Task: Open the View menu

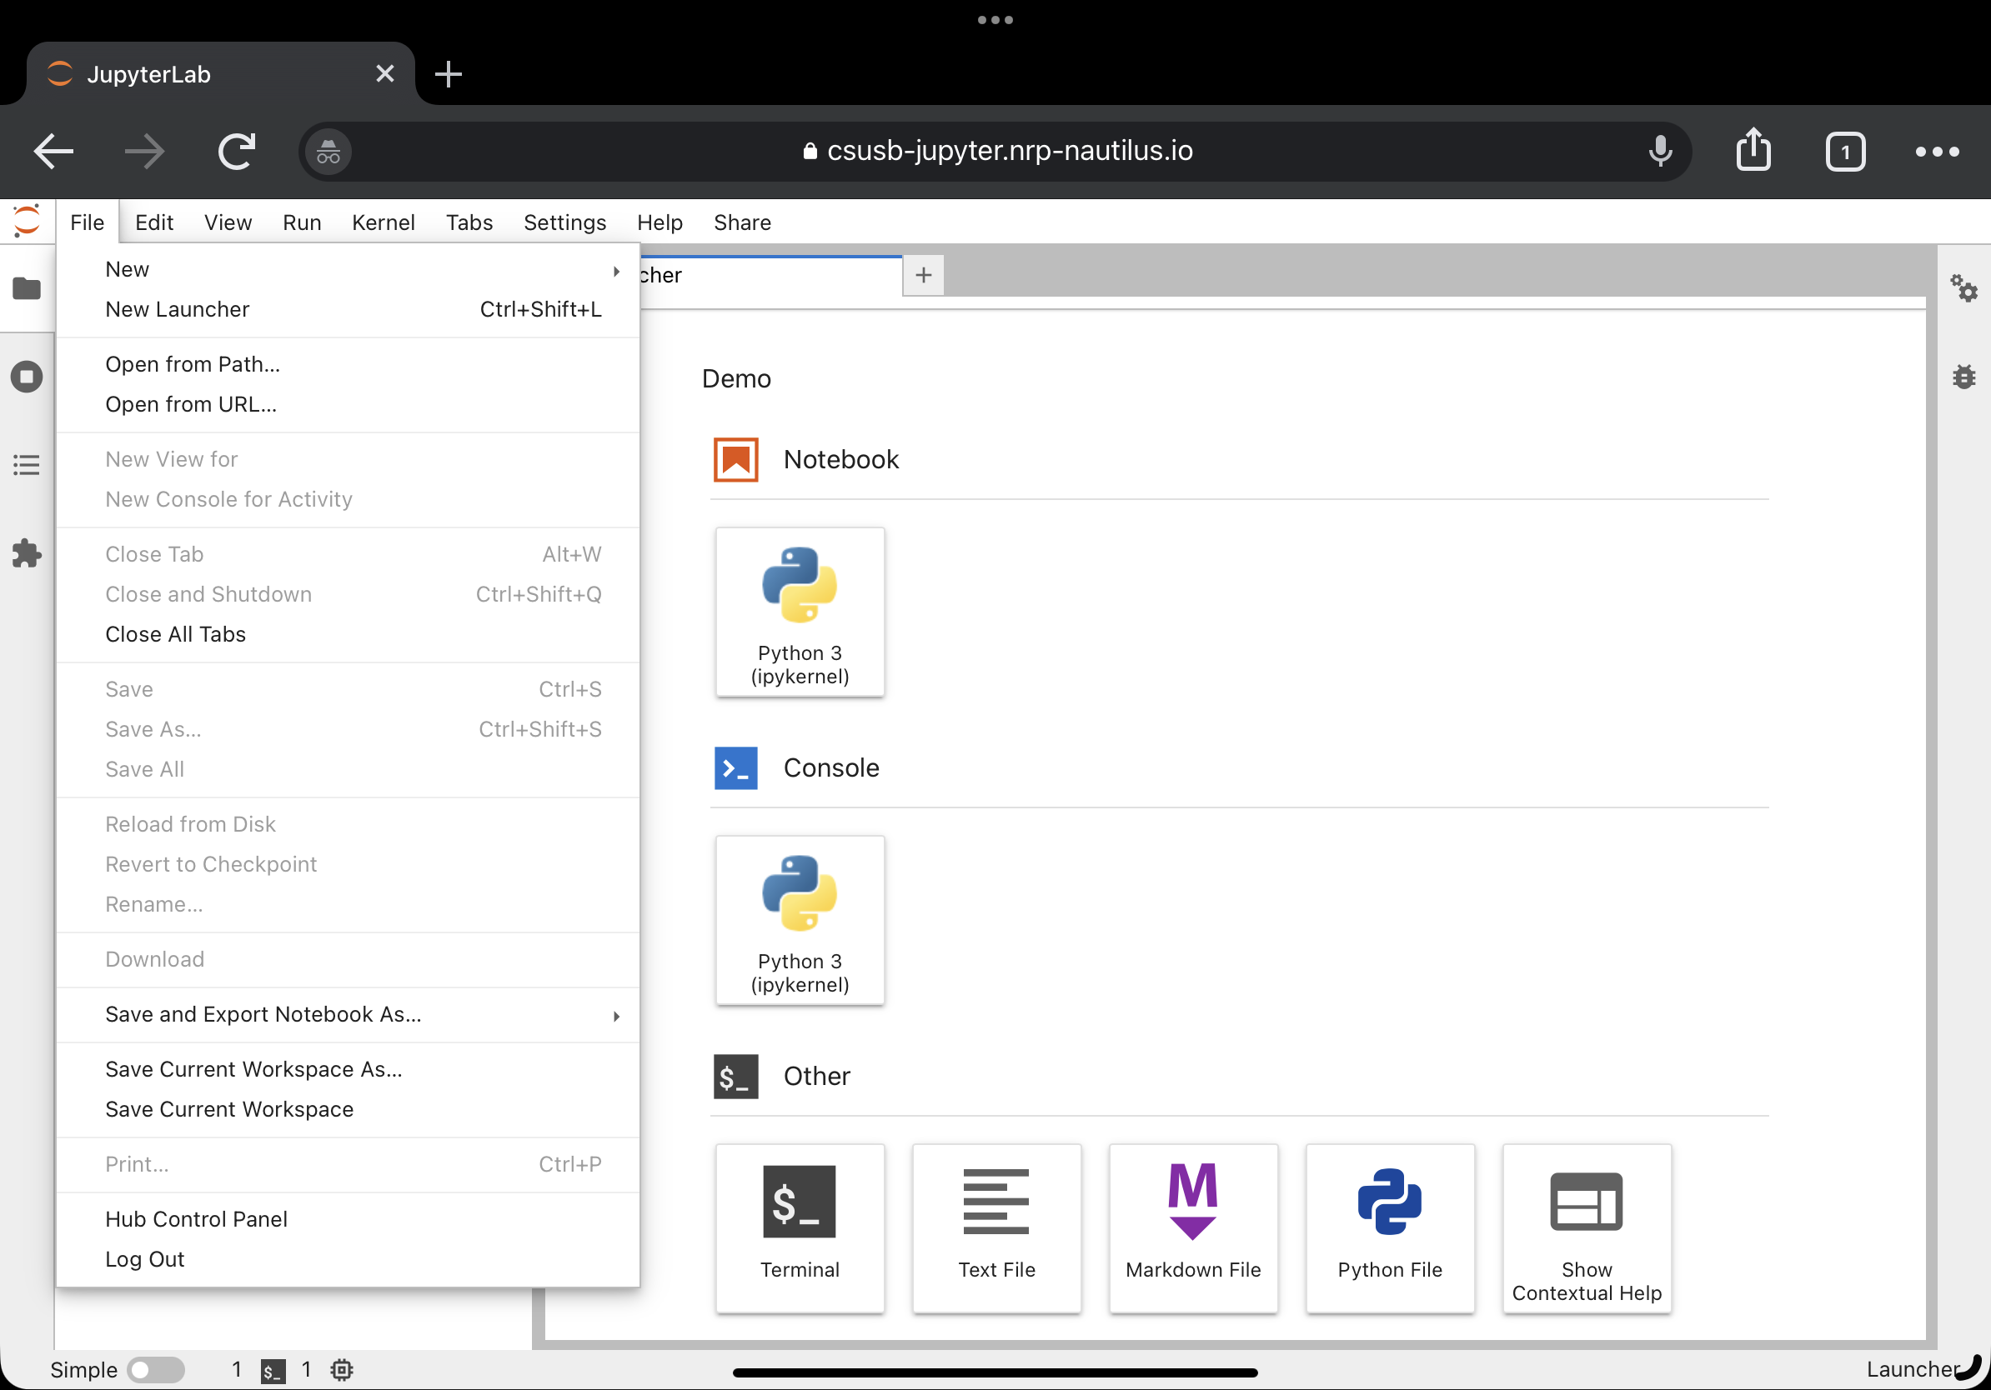Action: [228, 222]
